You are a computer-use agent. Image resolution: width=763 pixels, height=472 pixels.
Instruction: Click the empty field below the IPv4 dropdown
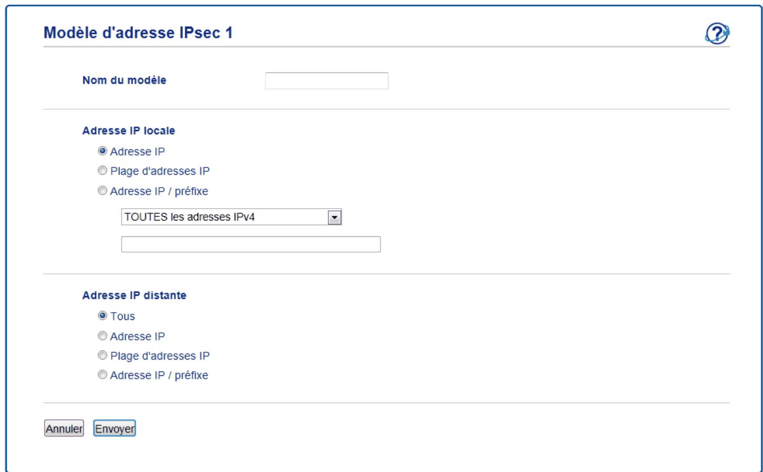click(x=251, y=244)
